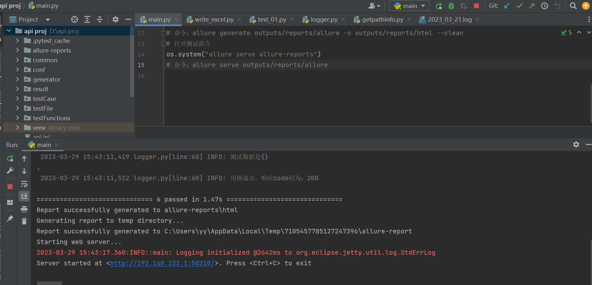592x285 pixels.
Task: Toggle pin tab in Run panel
Action: tap(10, 218)
